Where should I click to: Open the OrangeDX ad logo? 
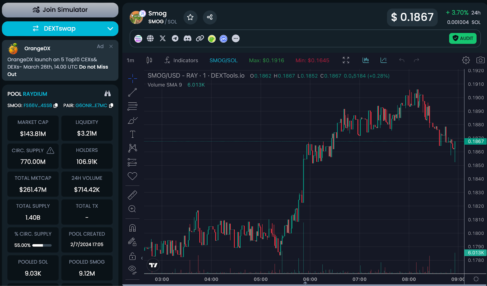(x=13, y=49)
